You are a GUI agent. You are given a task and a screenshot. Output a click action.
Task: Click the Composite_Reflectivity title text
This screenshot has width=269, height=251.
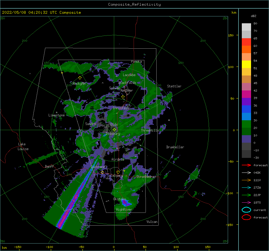pyautogui.click(x=134, y=4)
